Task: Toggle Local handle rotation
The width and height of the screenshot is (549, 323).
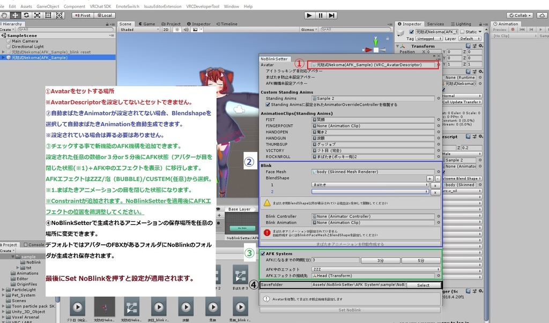Action: coord(105,16)
